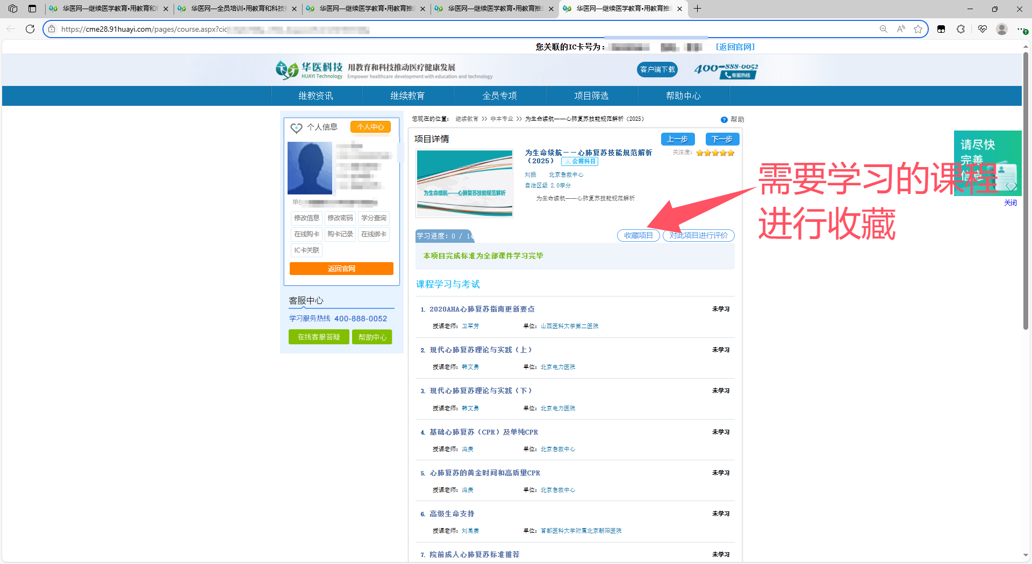Screen dimensions: 1032x564
Task: Click the browser refresh icon
Action: (x=30, y=29)
